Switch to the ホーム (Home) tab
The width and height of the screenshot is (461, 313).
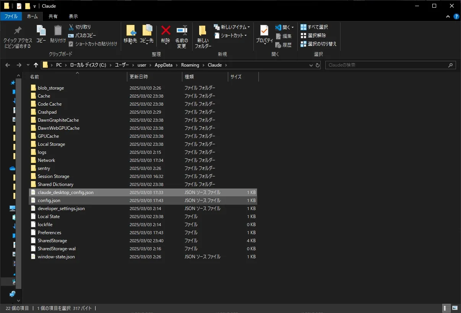point(32,16)
